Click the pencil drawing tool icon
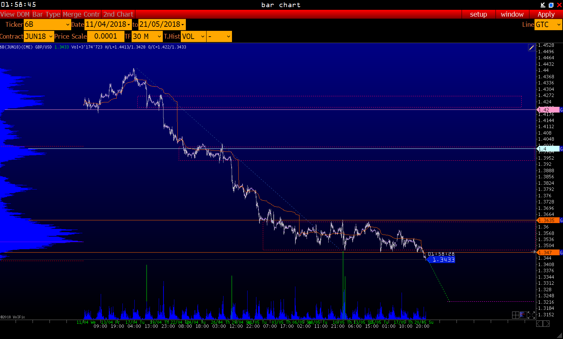Viewport: 563px width, 339px height. (531, 48)
